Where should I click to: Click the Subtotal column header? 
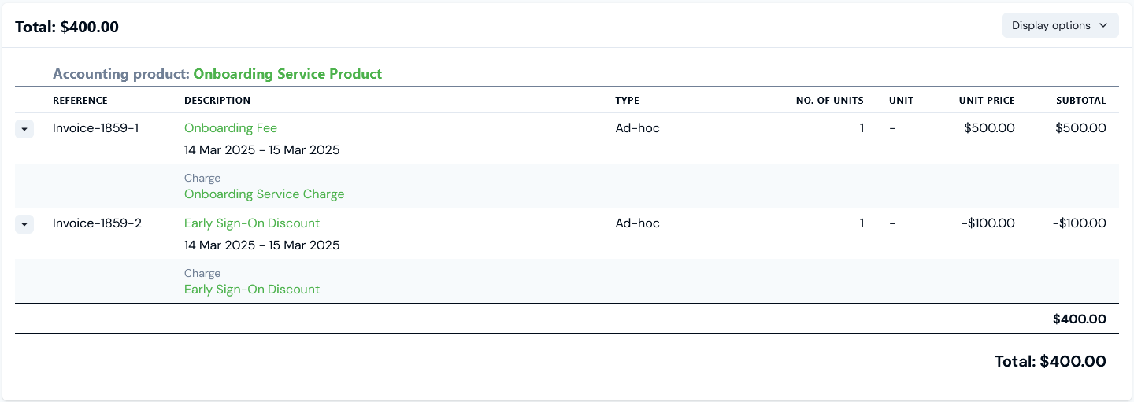(1080, 101)
